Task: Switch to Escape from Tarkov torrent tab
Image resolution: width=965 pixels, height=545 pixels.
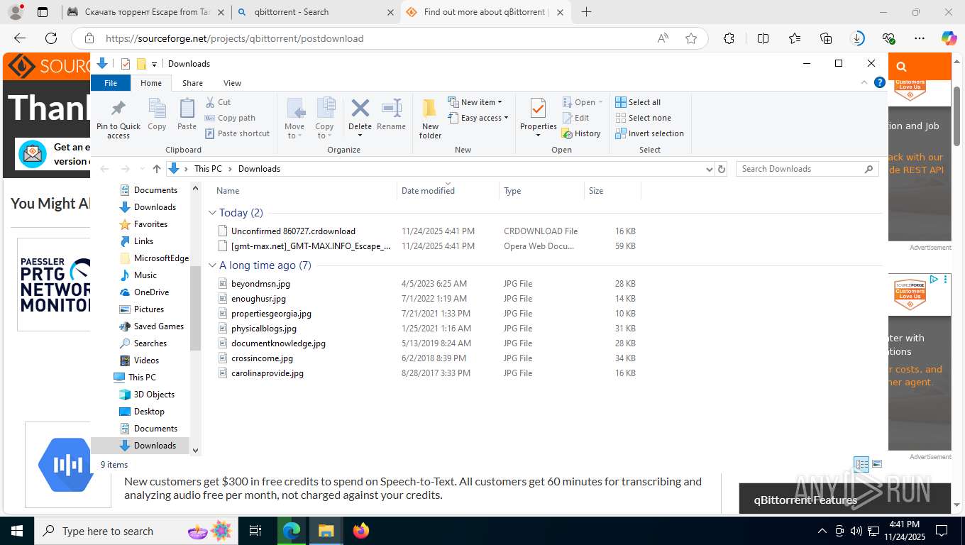Action: (x=147, y=12)
